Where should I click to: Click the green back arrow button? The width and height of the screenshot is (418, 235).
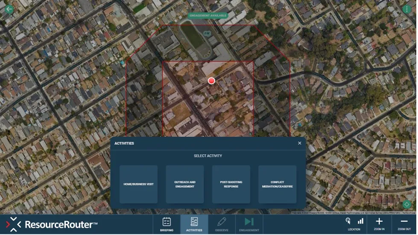click(x=9, y=9)
